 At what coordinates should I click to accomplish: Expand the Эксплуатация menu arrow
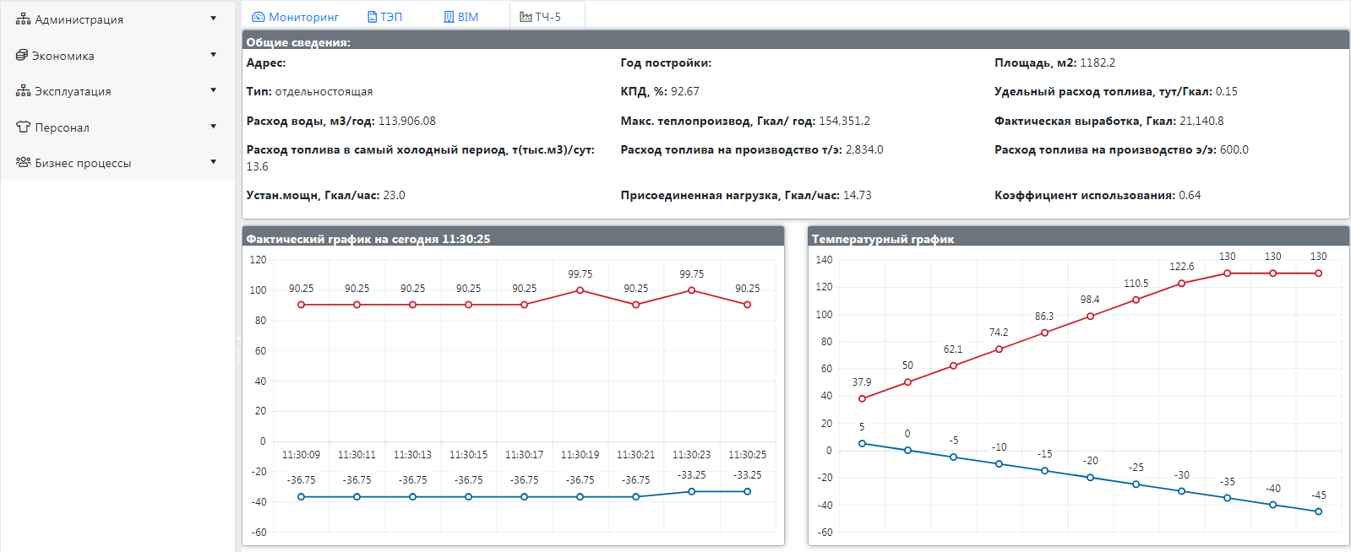pos(213,90)
